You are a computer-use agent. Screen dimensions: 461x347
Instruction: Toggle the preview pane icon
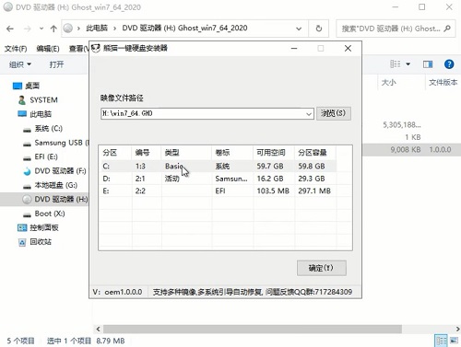[428, 64]
